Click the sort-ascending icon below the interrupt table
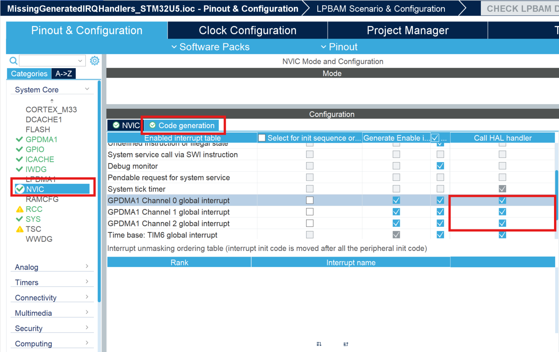The height and width of the screenshot is (352, 559). (x=345, y=344)
